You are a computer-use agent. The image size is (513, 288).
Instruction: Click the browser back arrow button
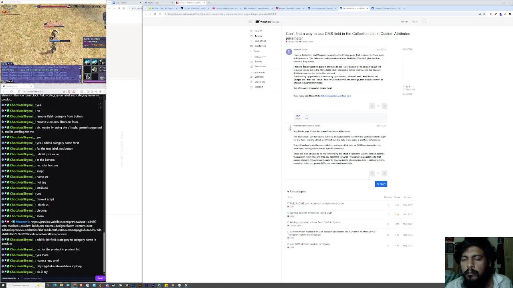[145, 14]
